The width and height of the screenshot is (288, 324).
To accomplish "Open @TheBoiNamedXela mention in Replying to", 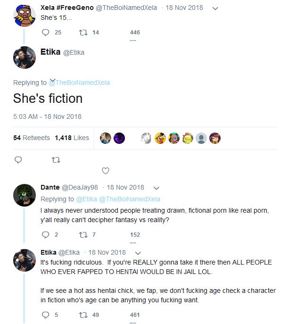I will coord(79,83).
